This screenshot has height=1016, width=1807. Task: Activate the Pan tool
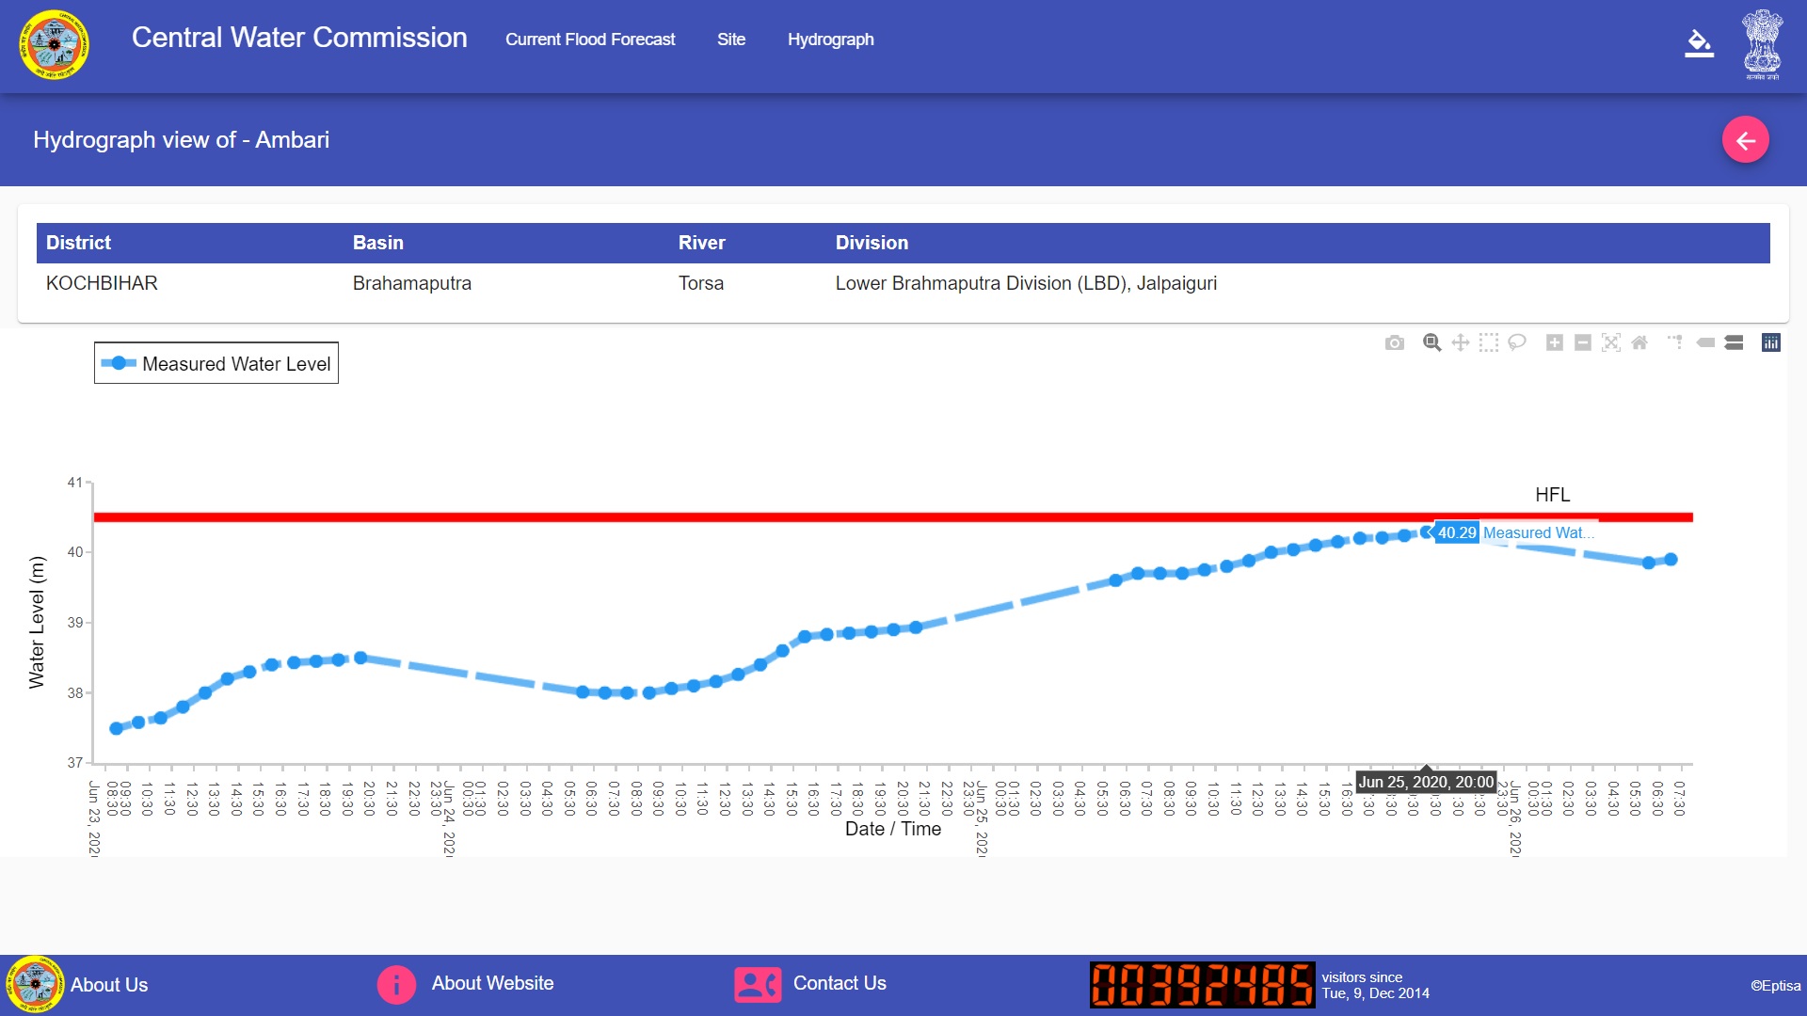click(1460, 343)
